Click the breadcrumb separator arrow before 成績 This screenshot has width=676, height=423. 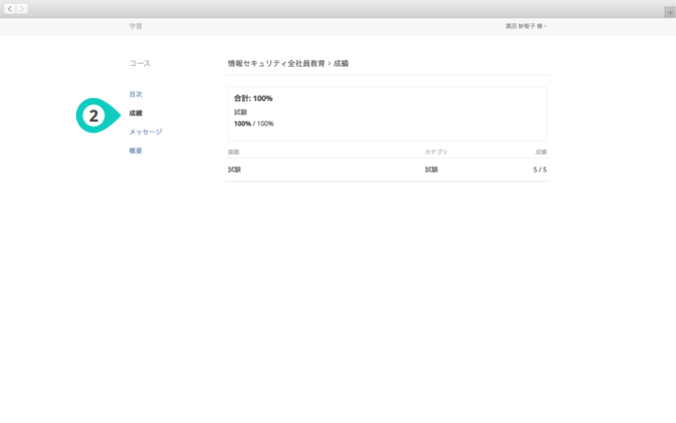tap(329, 64)
